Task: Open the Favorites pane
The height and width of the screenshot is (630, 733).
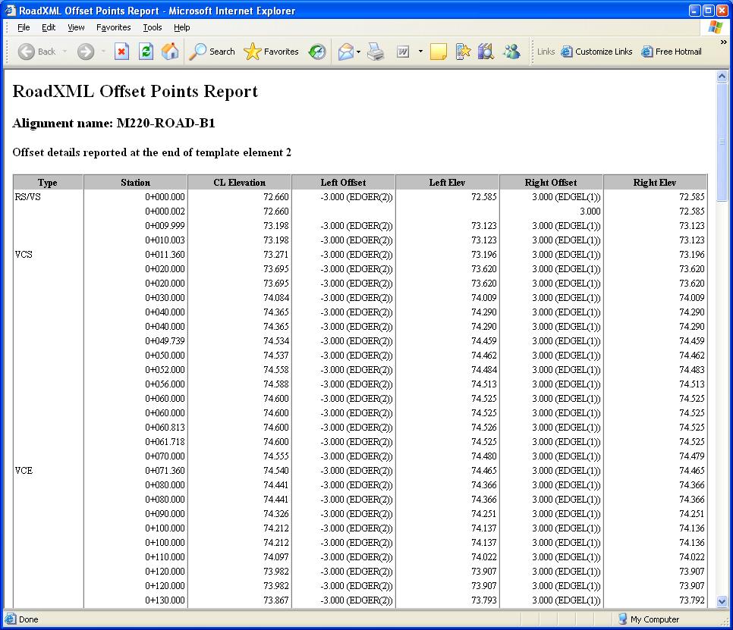Action: (271, 52)
